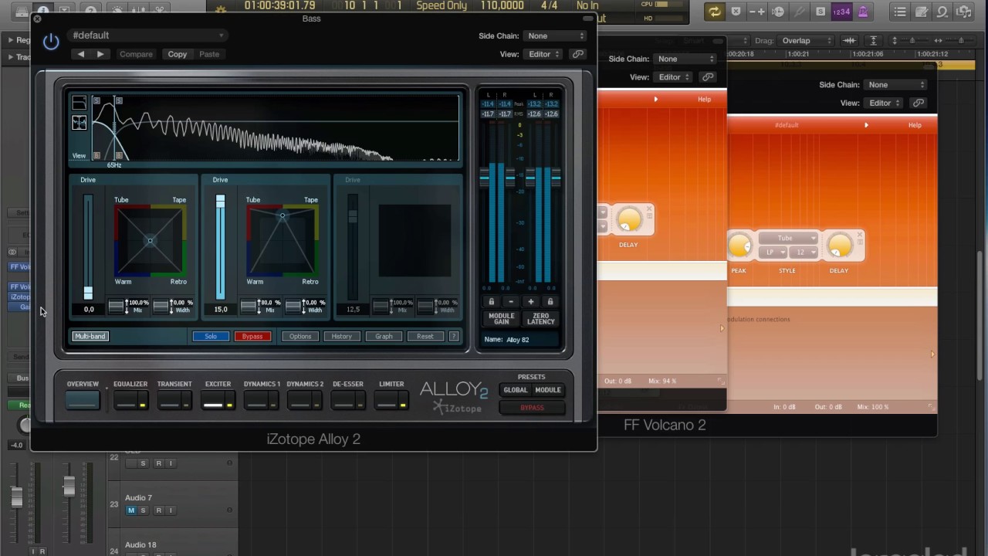Open Alloy 2 help question mark

[454, 336]
